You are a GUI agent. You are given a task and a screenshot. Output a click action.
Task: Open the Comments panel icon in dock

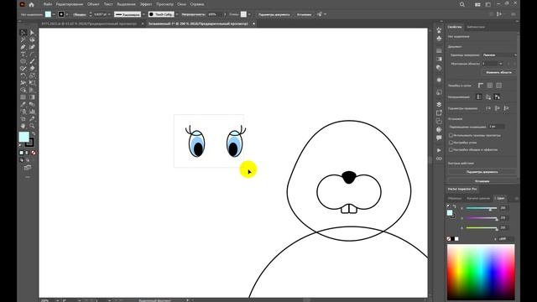tap(439, 138)
